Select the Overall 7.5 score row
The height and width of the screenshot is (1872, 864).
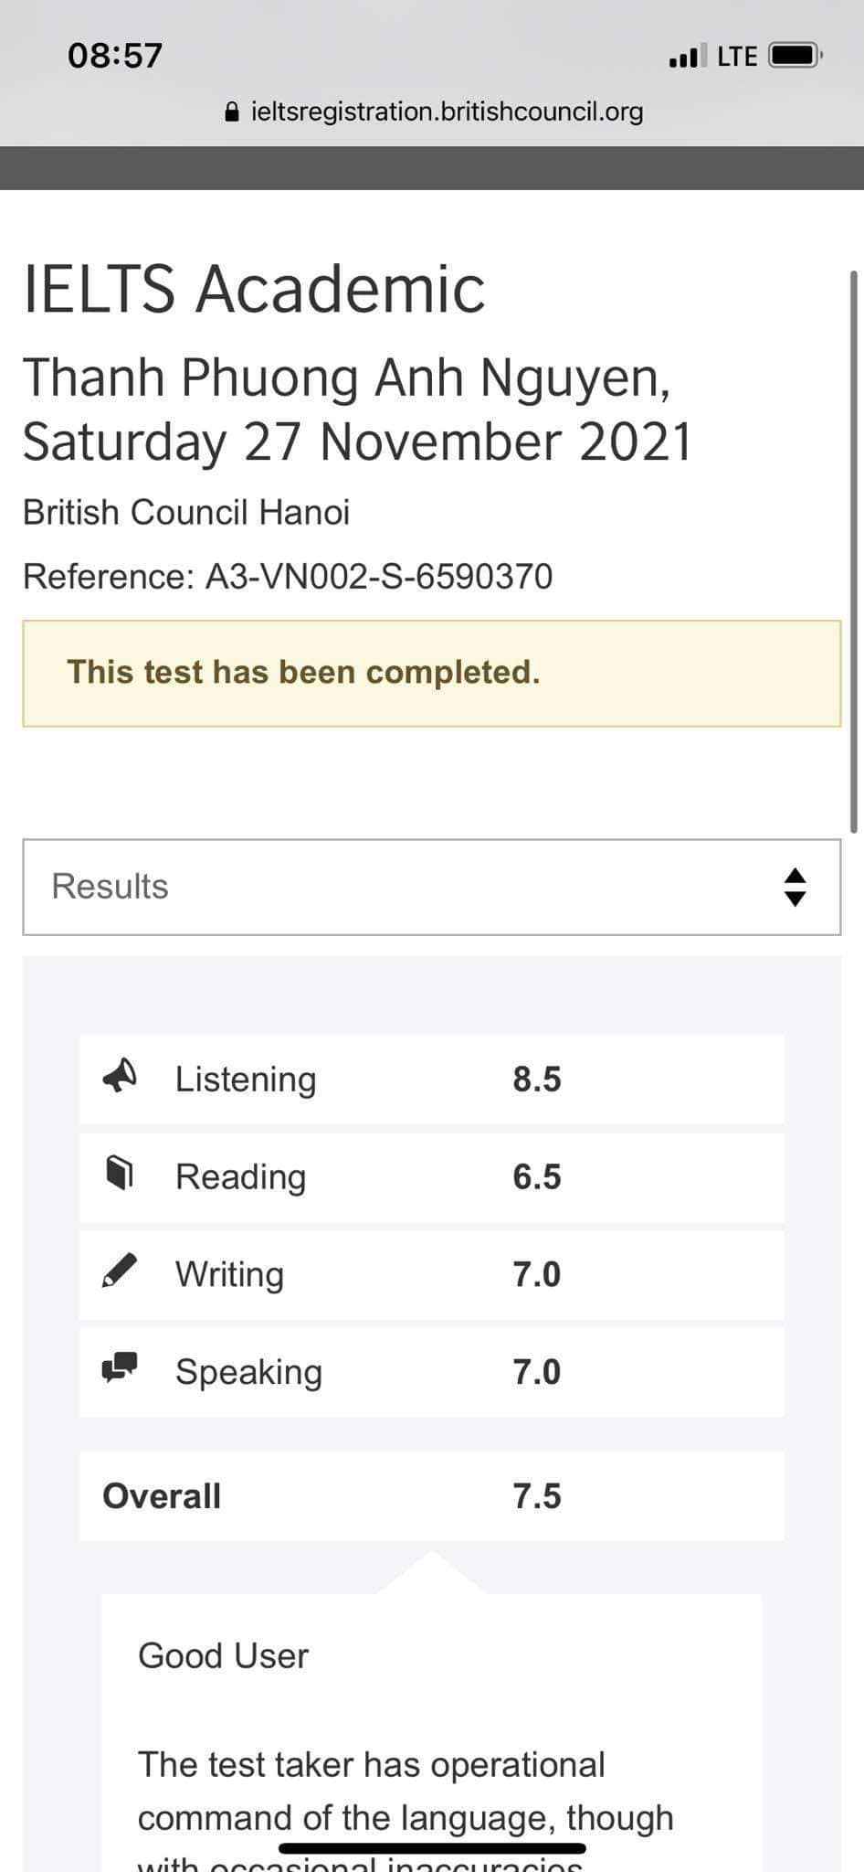431,1496
